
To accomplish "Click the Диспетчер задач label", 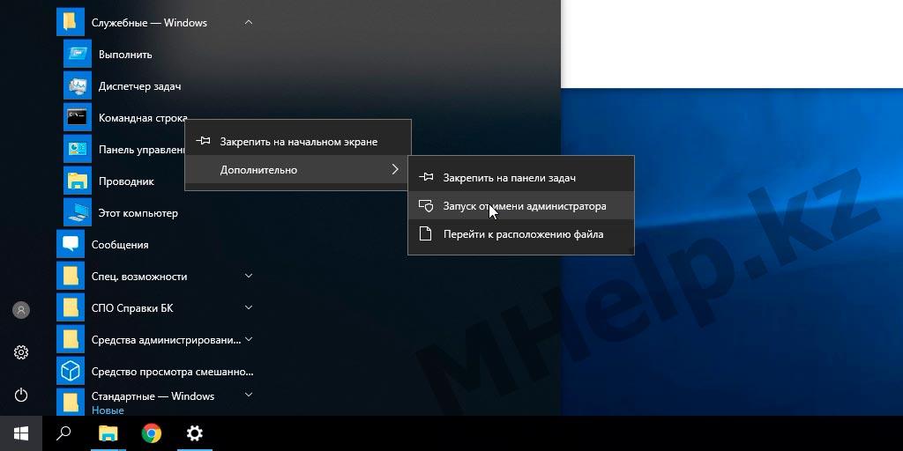I will [x=139, y=86].
